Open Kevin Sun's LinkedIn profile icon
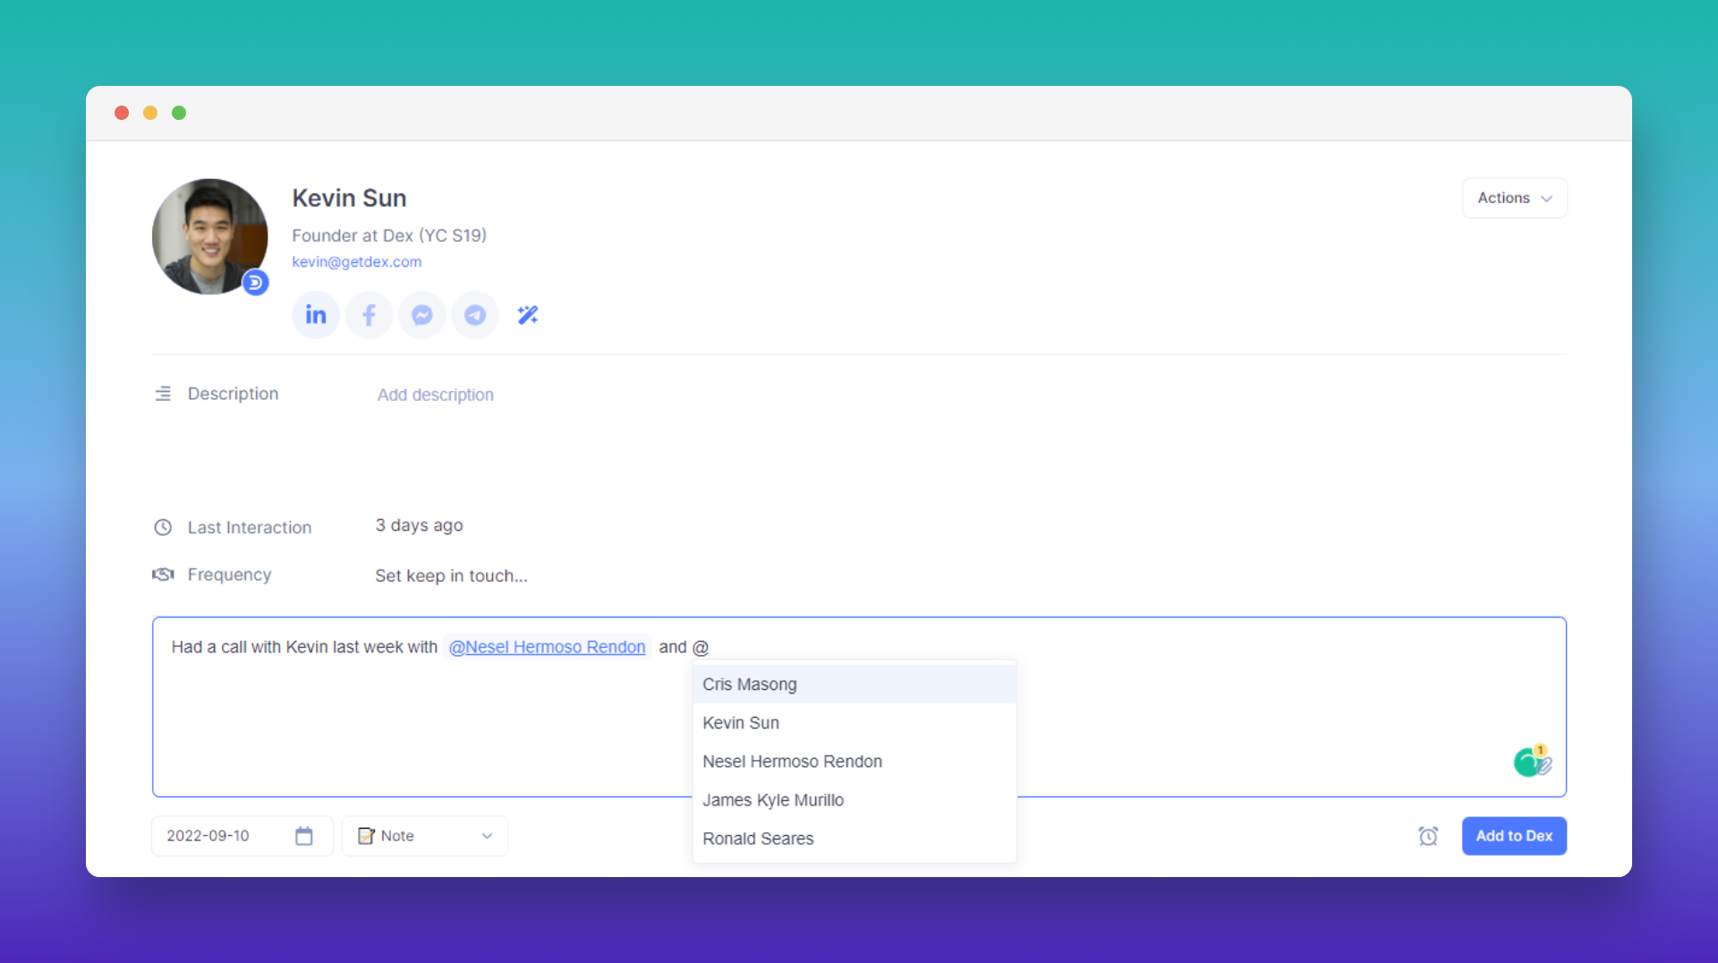Viewport: 1718px width, 963px height. (x=316, y=315)
